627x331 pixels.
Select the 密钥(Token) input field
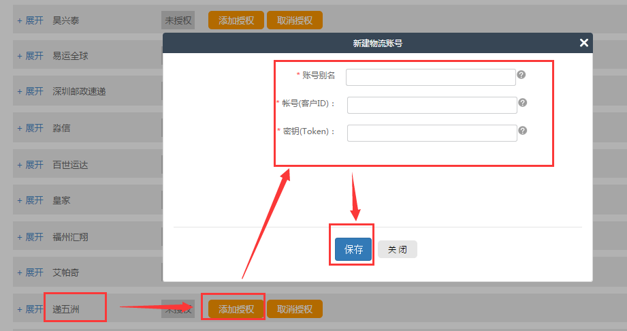432,133
